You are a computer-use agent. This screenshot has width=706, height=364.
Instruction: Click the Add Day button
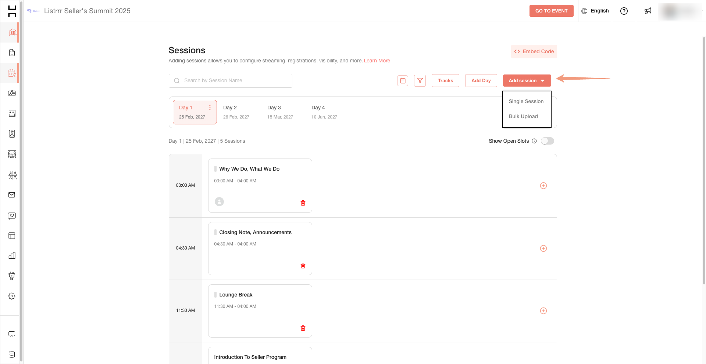tap(481, 81)
